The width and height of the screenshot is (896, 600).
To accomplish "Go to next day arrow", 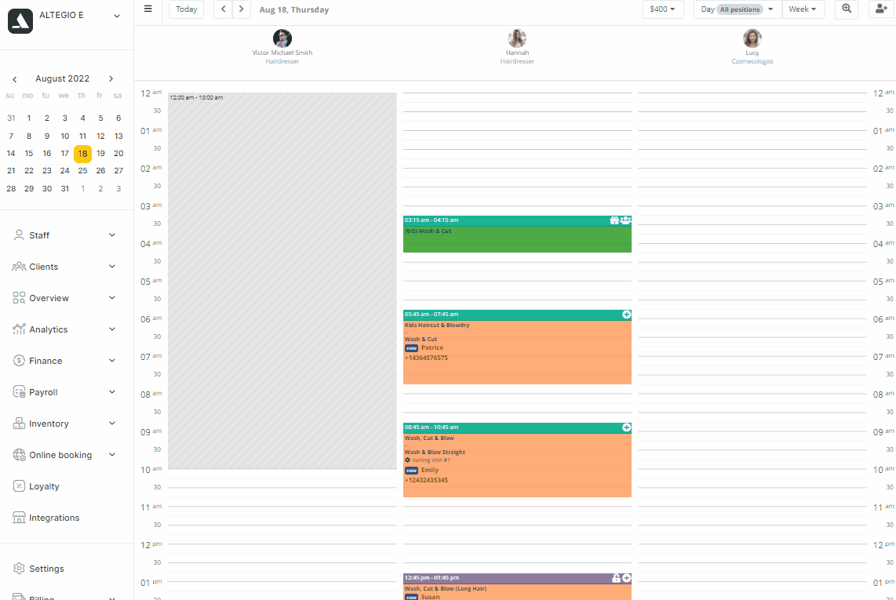I will pos(241,9).
